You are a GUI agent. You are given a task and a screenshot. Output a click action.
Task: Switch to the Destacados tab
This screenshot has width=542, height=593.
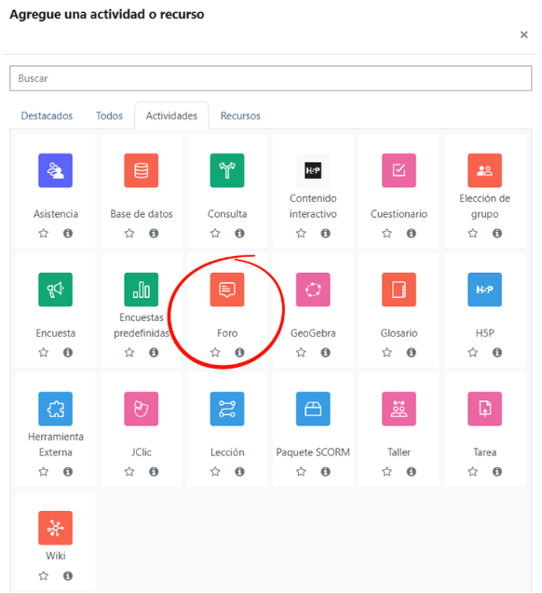coord(47,115)
